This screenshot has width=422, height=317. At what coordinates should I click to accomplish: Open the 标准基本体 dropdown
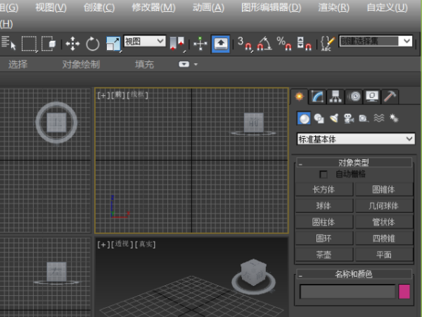pos(356,139)
